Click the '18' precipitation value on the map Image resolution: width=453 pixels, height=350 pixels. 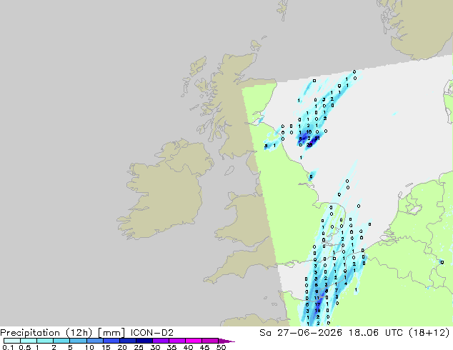[317, 311]
